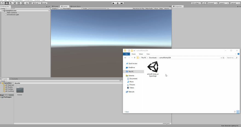The image size is (241, 127).
Task: Expand the Packages folder in Project tree
Action: click(1, 97)
